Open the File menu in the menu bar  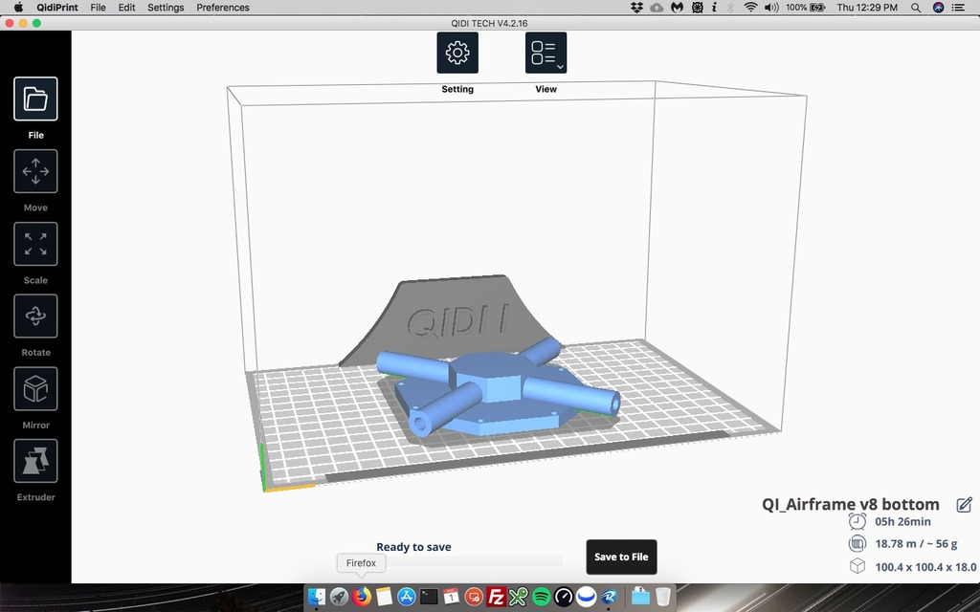coord(98,8)
